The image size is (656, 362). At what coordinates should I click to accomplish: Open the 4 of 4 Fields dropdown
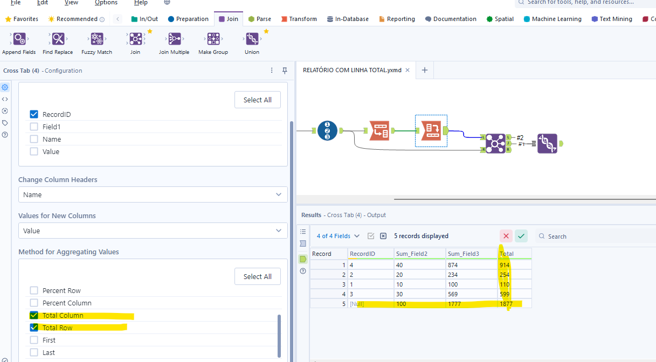337,235
